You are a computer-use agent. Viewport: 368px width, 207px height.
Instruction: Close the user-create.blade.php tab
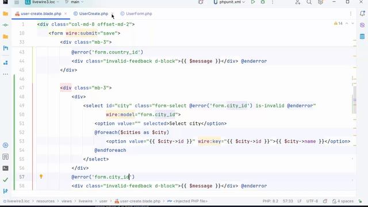[x=66, y=14]
